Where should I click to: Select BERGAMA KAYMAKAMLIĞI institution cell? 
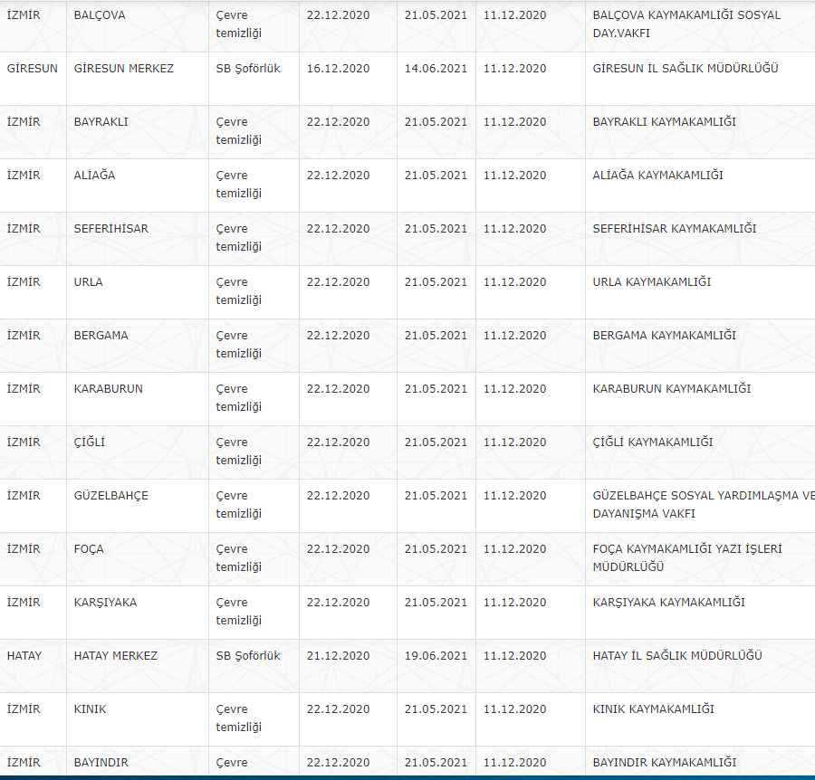point(664,336)
